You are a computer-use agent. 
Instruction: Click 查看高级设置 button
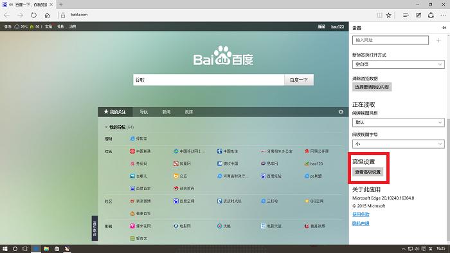(368, 172)
